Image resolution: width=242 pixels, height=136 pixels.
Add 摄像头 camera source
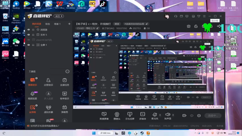[x=117, y=116]
